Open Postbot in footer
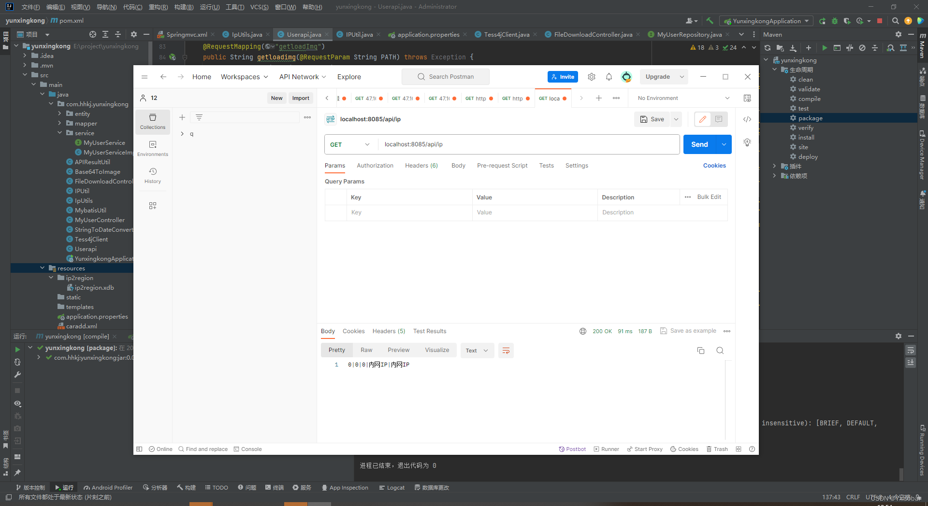 point(572,449)
